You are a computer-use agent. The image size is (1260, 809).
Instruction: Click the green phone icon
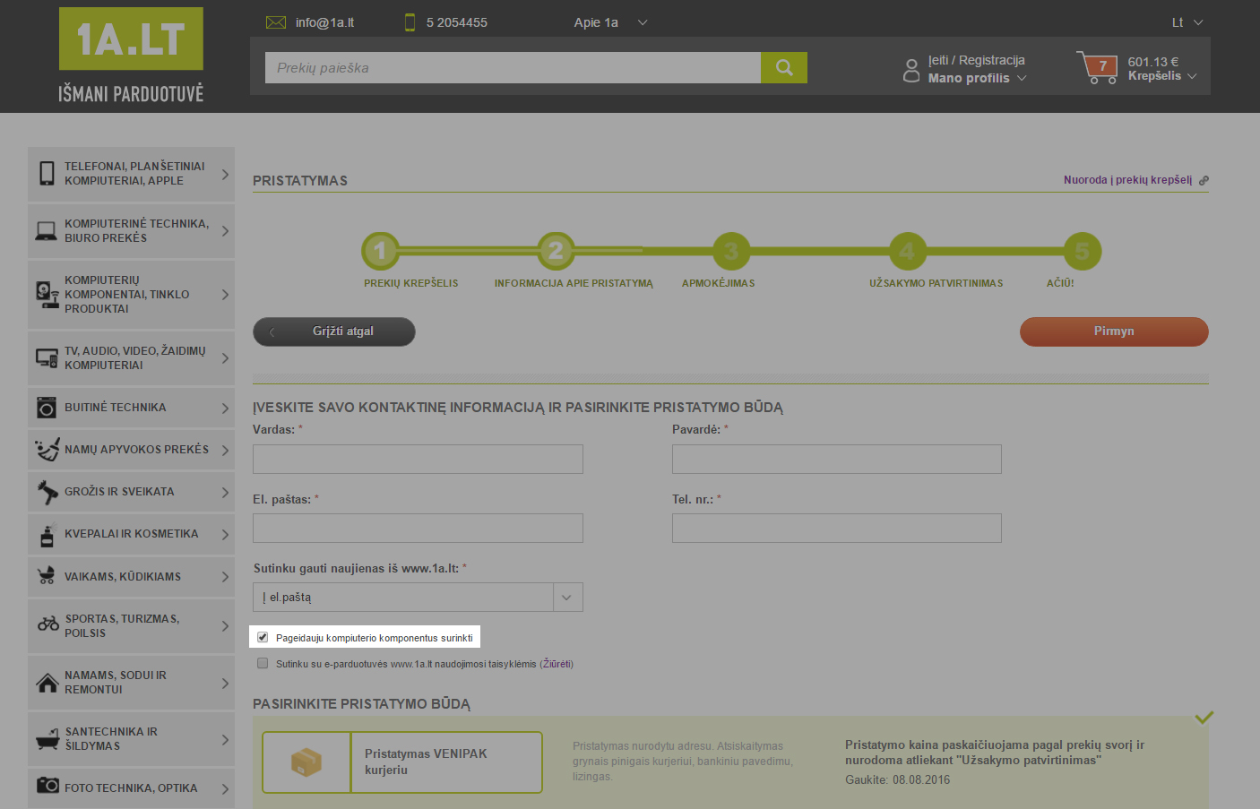coord(410,22)
